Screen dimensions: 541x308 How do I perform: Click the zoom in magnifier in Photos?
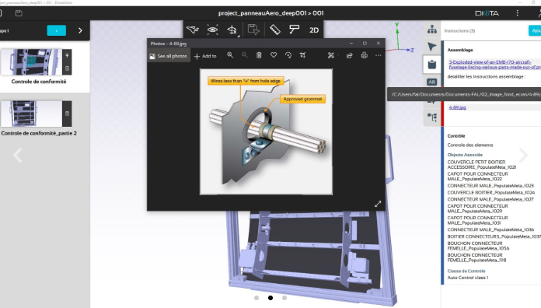click(x=230, y=55)
